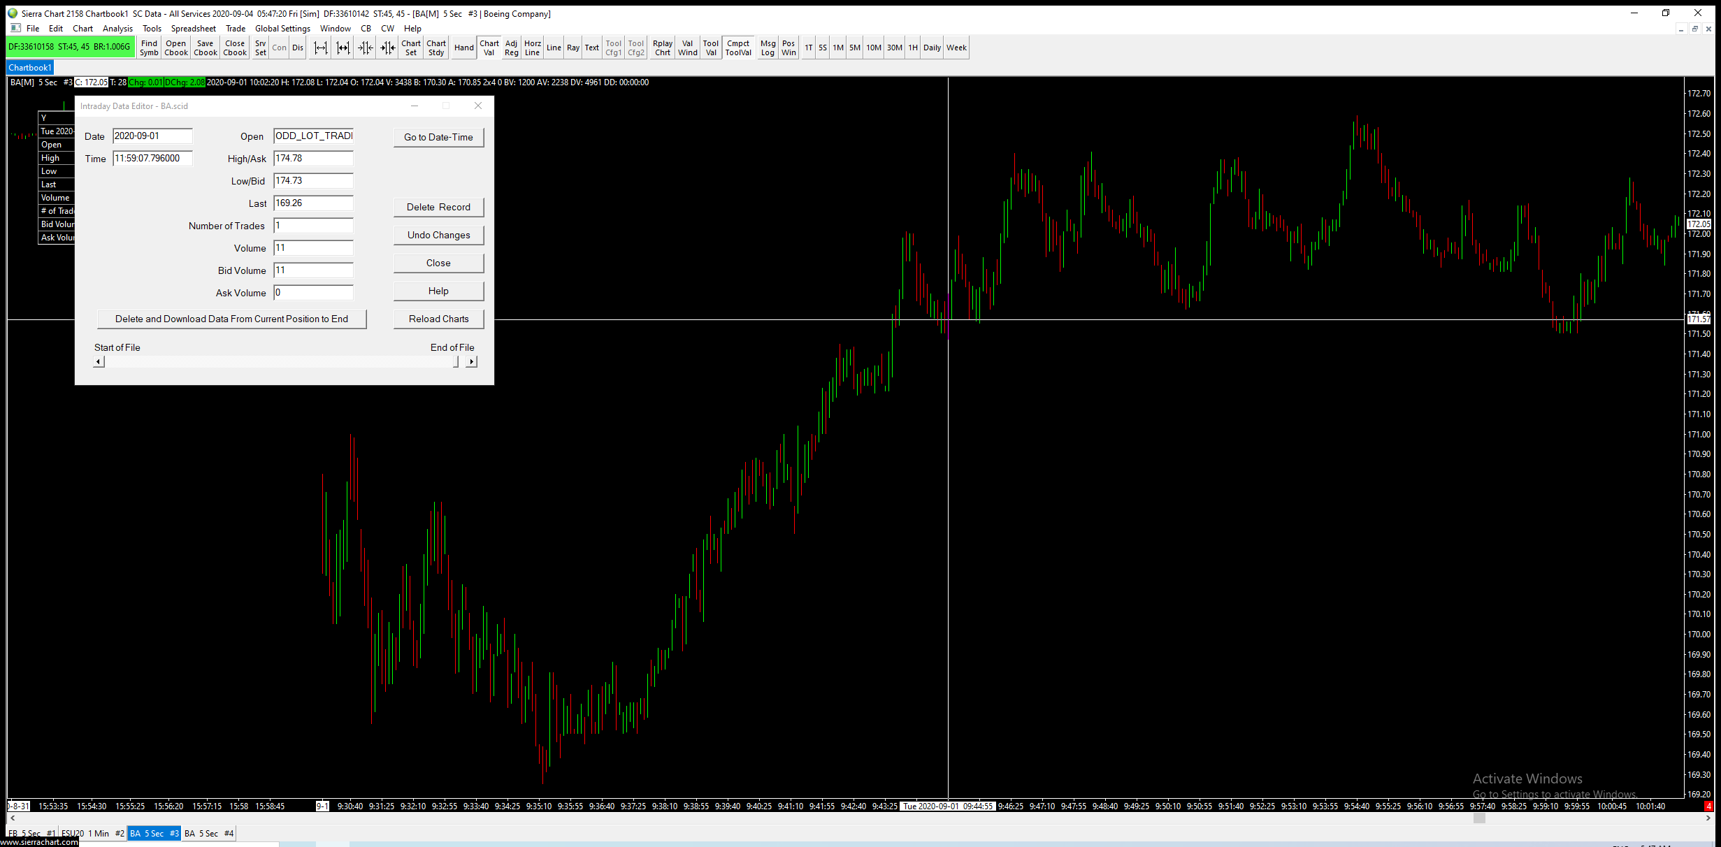The height and width of the screenshot is (847, 1721).
Task: Open the Global Settings menu
Action: click(x=282, y=29)
